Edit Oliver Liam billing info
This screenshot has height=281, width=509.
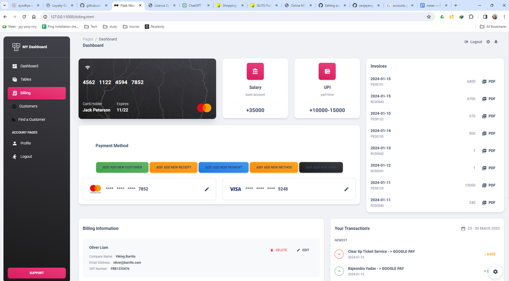303,250
